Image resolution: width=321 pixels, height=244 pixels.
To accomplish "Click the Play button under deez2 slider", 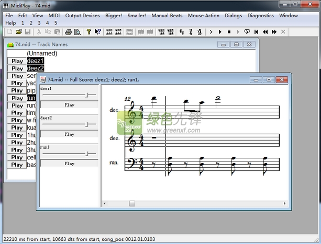I will pyautogui.click(x=70, y=134).
